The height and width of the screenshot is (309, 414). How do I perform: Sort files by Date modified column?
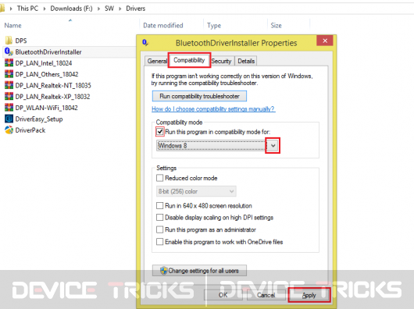163,26
